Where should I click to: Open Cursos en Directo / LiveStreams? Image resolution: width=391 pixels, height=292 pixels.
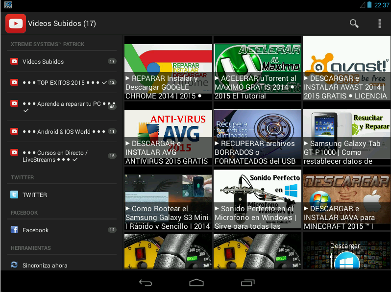click(62, 156)
